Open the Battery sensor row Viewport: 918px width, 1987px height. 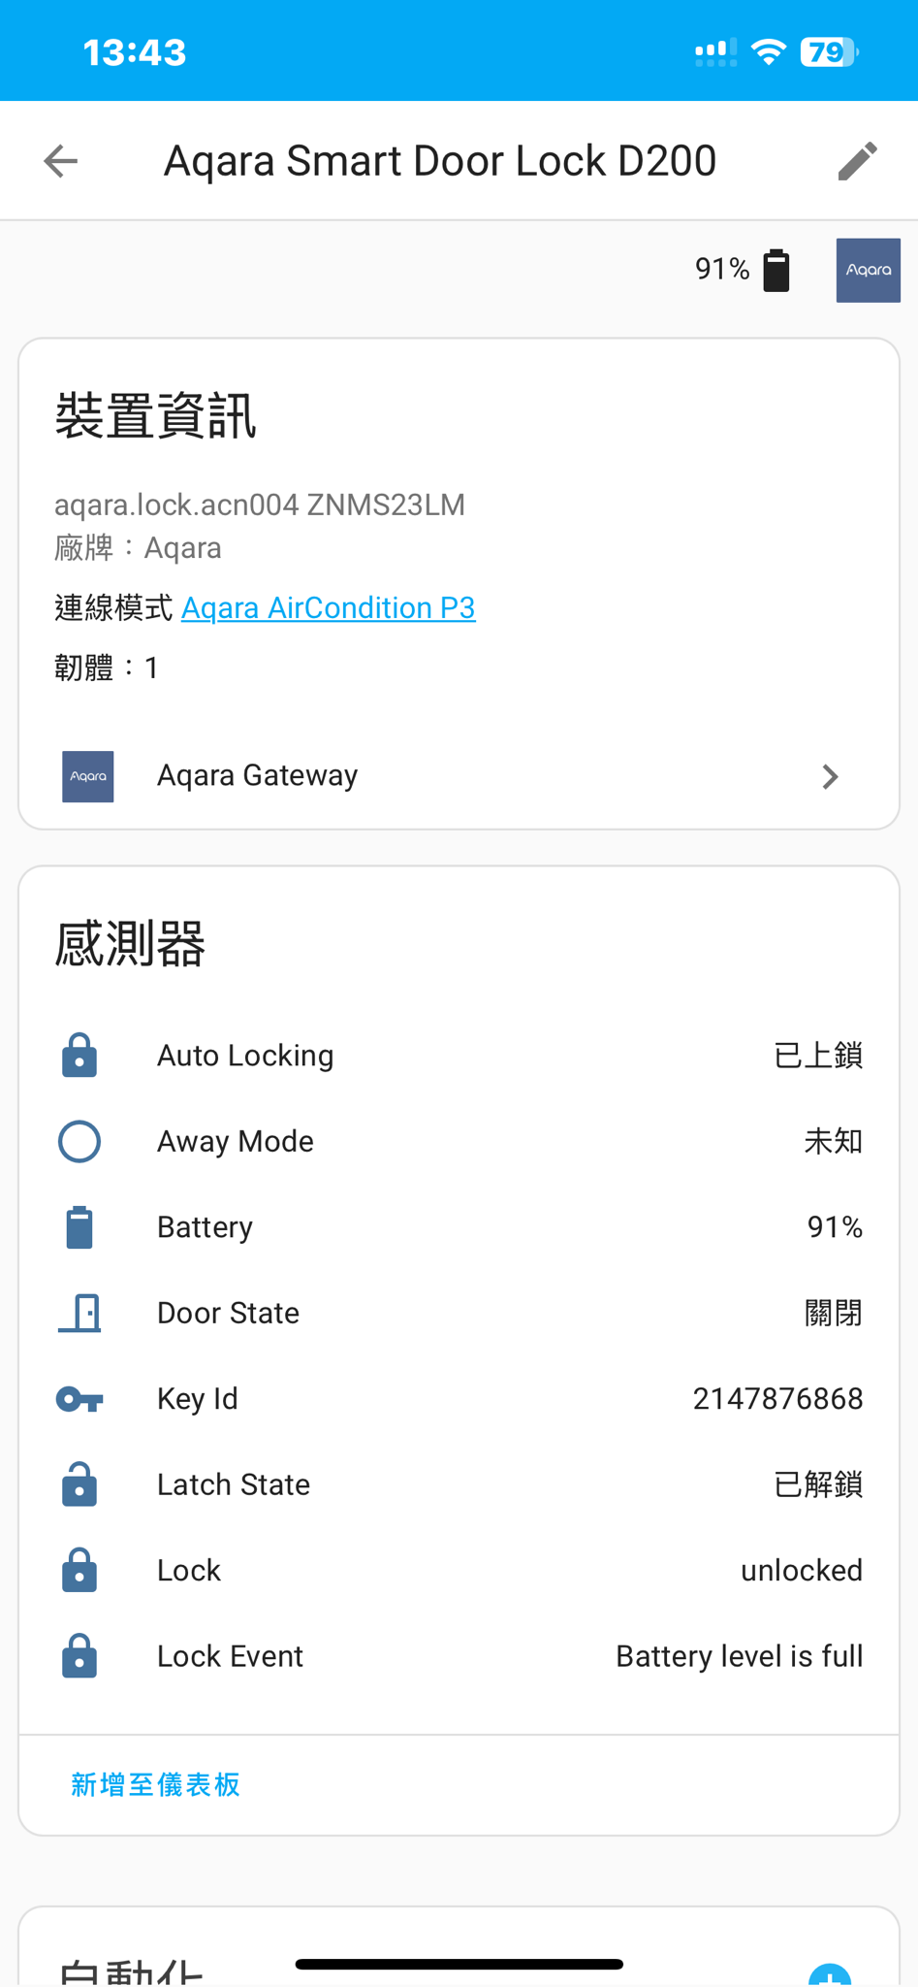click(x=458, y=1227)
